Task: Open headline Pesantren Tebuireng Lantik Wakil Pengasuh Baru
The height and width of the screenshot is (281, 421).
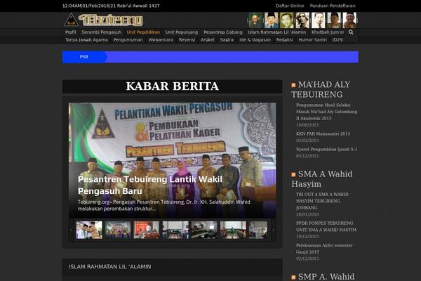Action: click(x=150, y=185)
